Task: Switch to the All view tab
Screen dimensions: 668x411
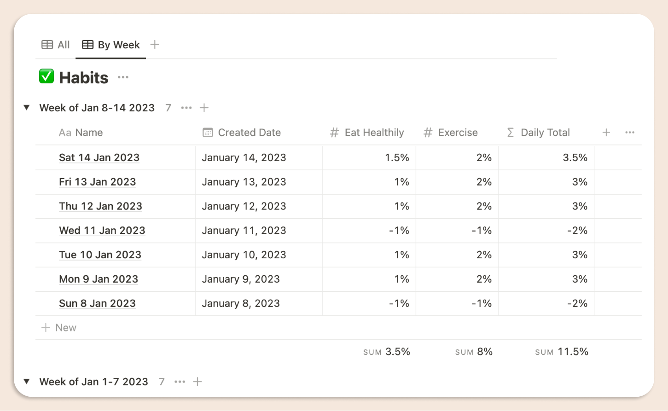Action: coord(56,45)
